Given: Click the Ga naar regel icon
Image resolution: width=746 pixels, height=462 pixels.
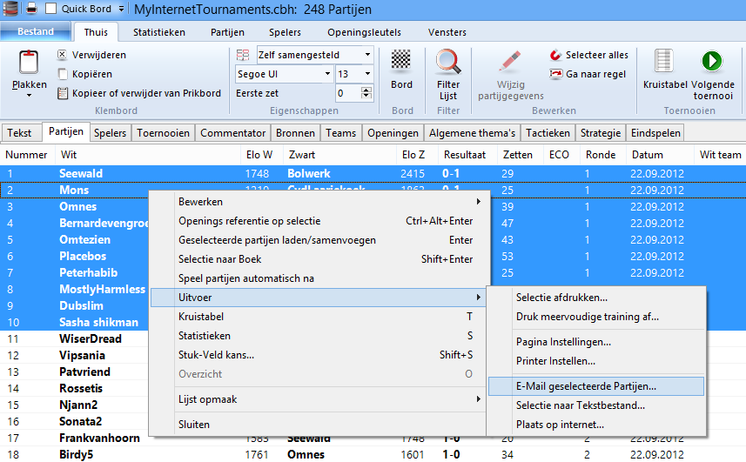Looking at the screenshot, I should click(555, 74).
